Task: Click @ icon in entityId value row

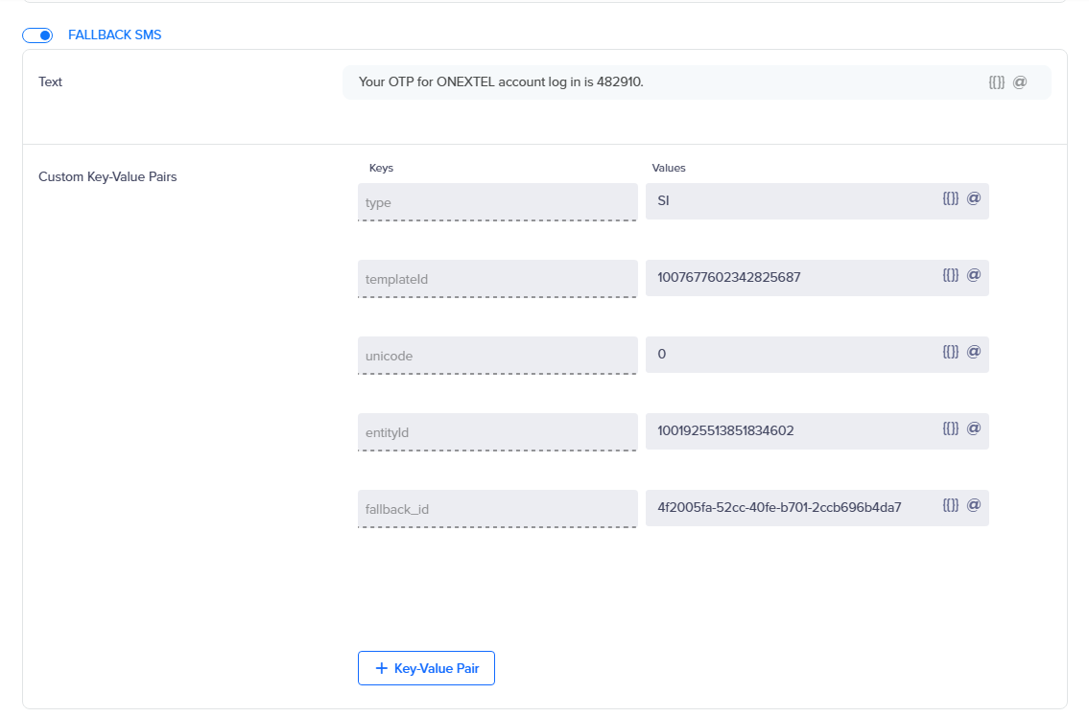Action: [x=974, y=428]
